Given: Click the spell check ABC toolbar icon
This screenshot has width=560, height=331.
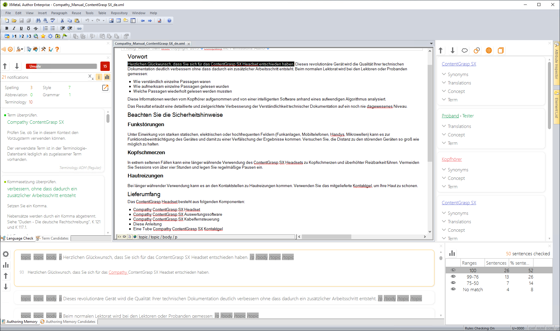Looking at the screenshot, I should coord(53,21).
